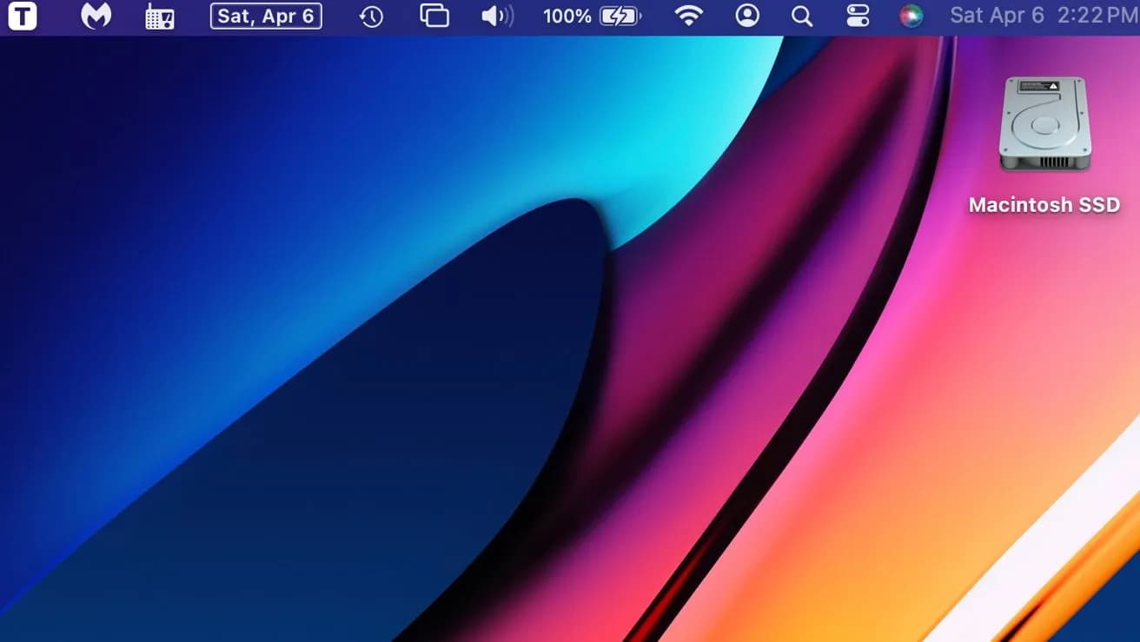Screen dimensions: 1140x642
Task: Open the Wi-Fi status menu
Action: pyautogui.click(x=689, y=17)
